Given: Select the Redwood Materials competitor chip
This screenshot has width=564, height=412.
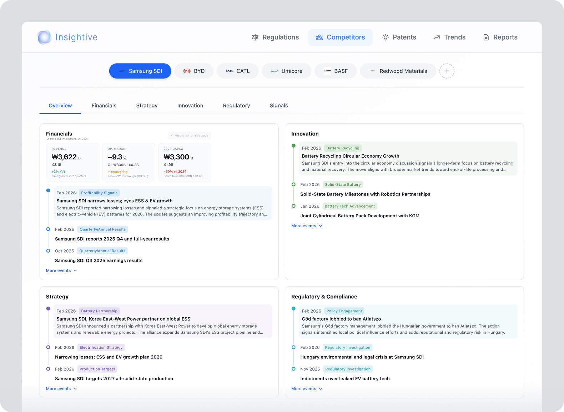Looking at the screenshot, I should click(x=398, y=71).
